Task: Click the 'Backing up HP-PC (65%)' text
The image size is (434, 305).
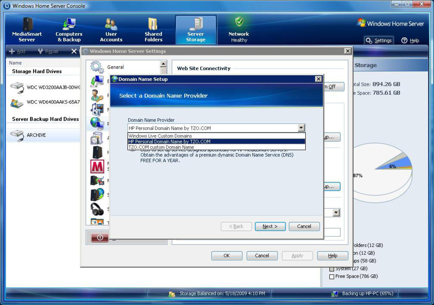Action: (x=368, y=293)
